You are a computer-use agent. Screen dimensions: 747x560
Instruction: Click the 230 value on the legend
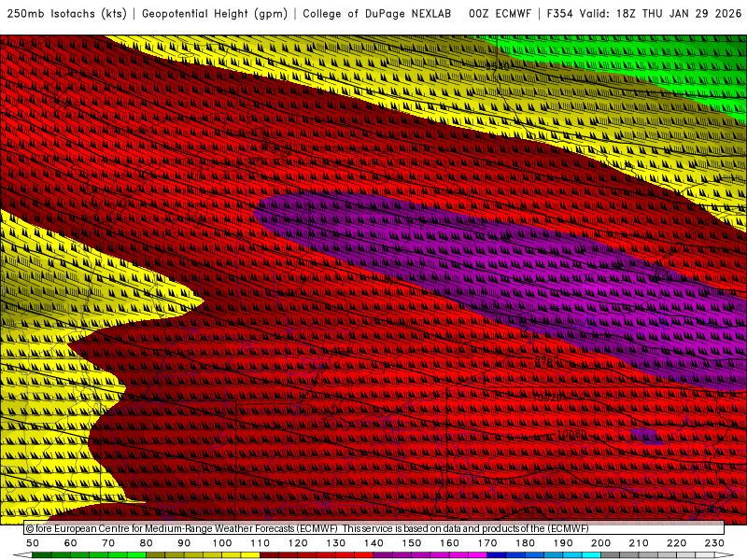(x=714, y=543)
